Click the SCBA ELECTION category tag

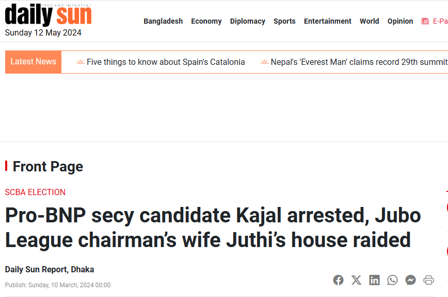[x=35, y=193]
